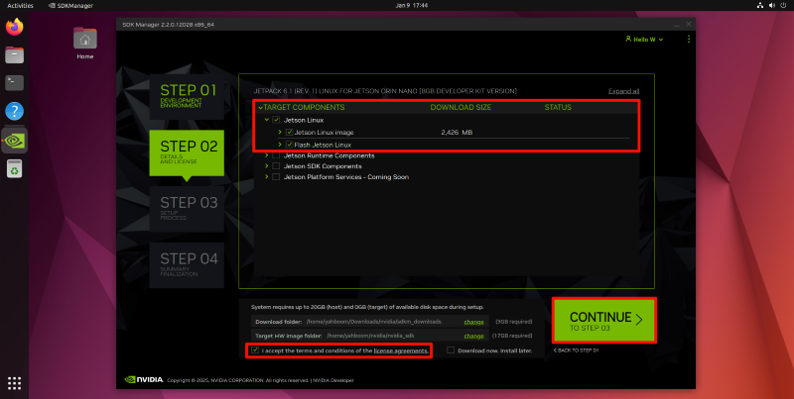Accept the license terms checkbox
This screenshot has height=399, width=794.
(x=255, y=350)
